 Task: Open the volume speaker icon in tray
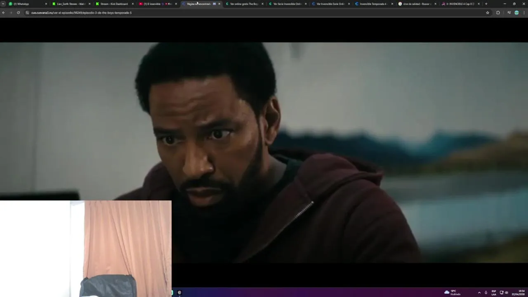[x=507, y=292]
